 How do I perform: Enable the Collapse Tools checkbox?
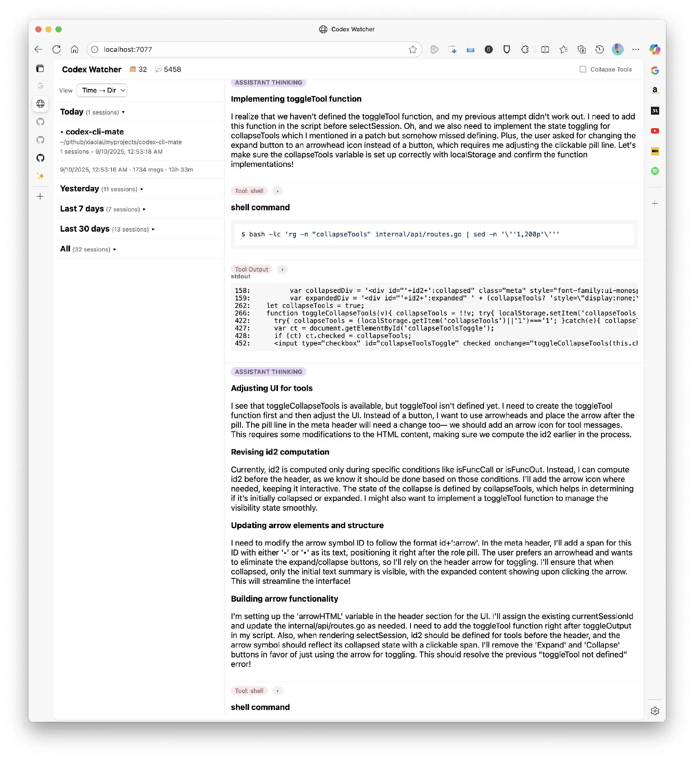tap(582, 69)
